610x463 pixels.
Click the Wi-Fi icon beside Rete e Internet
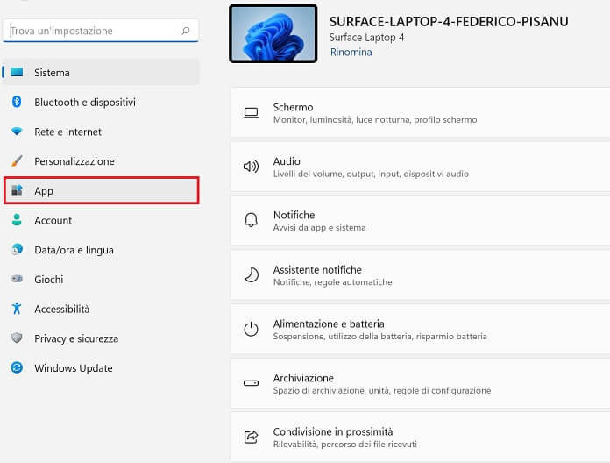[17, 132]
